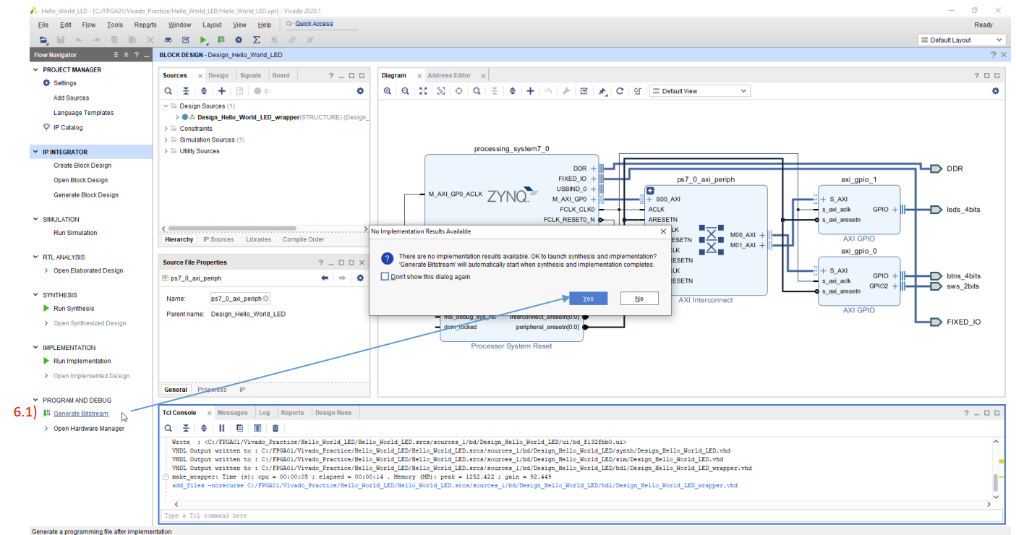Click the Generate Bitstream icon in main toolbar
Screen dimensions: 1016x535
click(221, 40)
